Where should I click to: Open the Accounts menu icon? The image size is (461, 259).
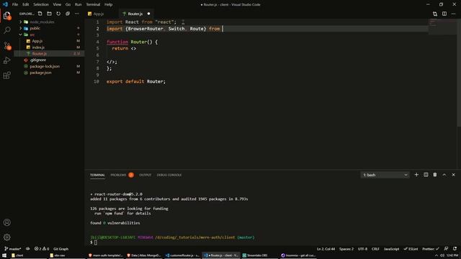[6, 222]
